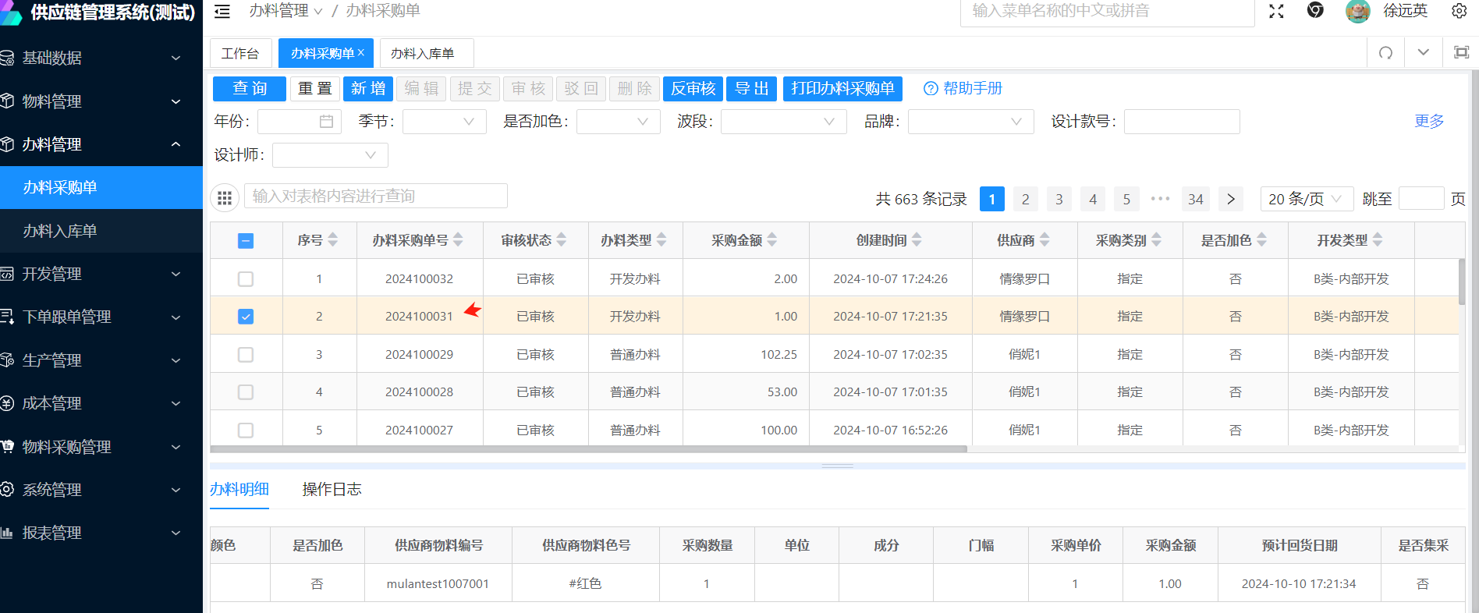Click the 帮助手册 question mark icon
The image size is (1479, 613).
tap(930, 89)
